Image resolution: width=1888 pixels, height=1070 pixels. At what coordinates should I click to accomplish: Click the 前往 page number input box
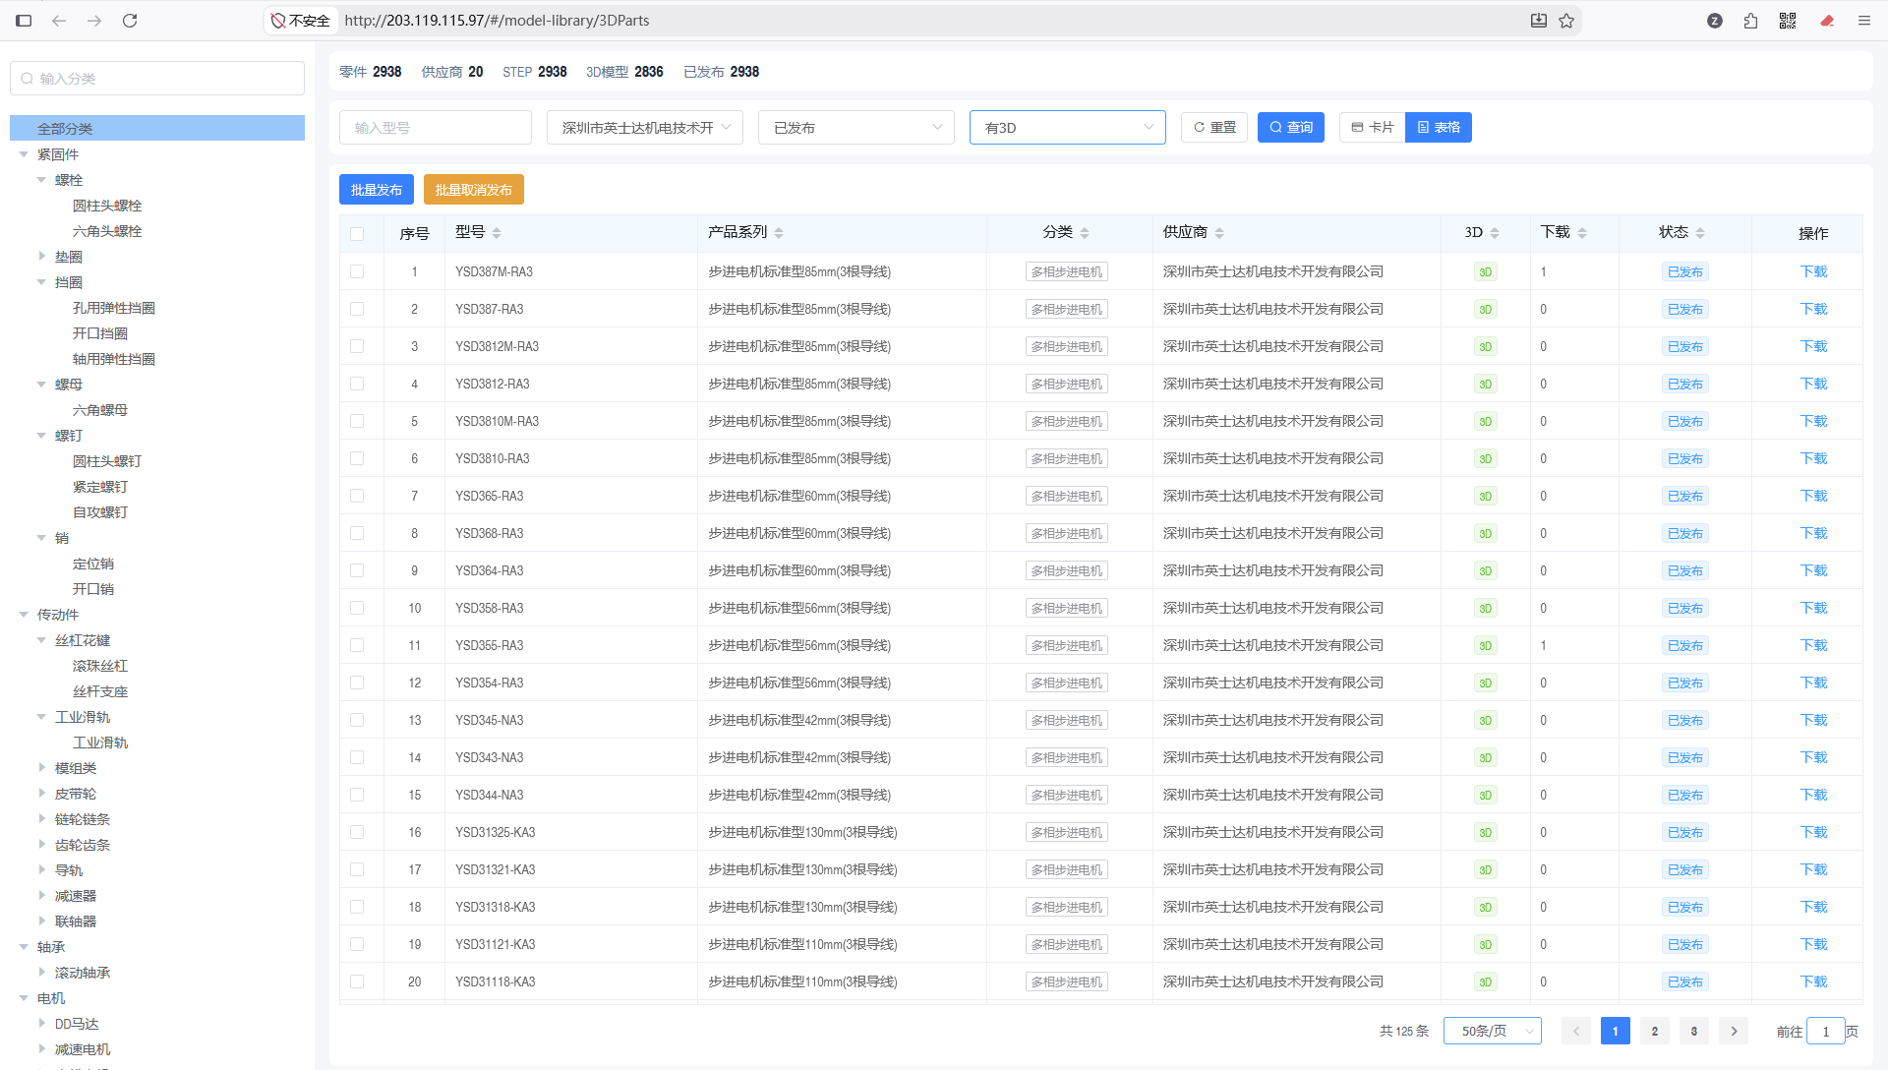tap(1826, 1031)
